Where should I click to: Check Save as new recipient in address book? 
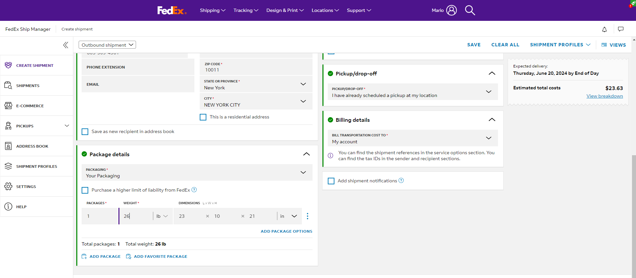click(85, 132)
